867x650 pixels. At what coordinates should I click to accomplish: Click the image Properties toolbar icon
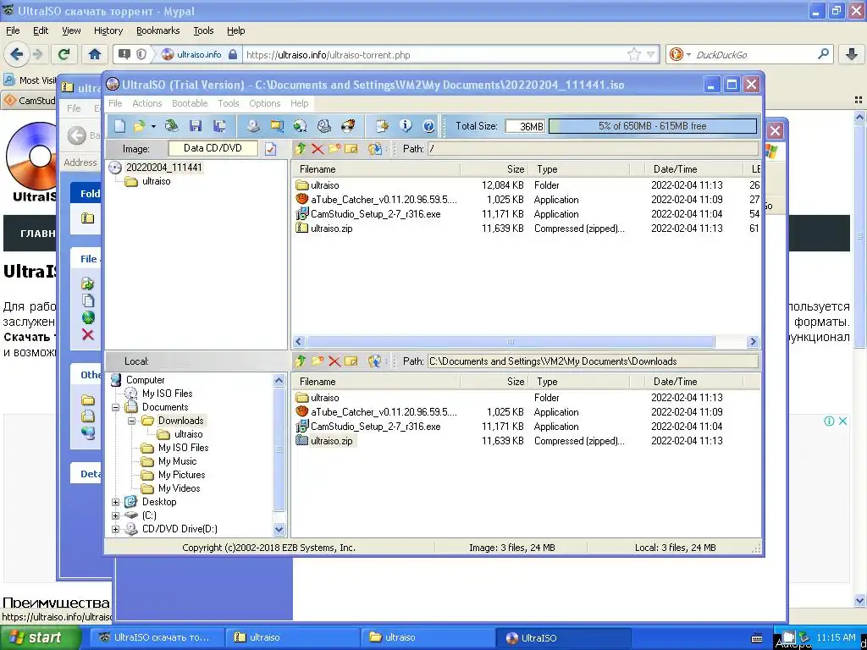tap(382, 126)
